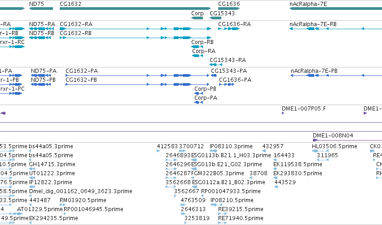Click protein CG1632-PB label
This screenshot has width=382, height=225.
coord(81,80)
